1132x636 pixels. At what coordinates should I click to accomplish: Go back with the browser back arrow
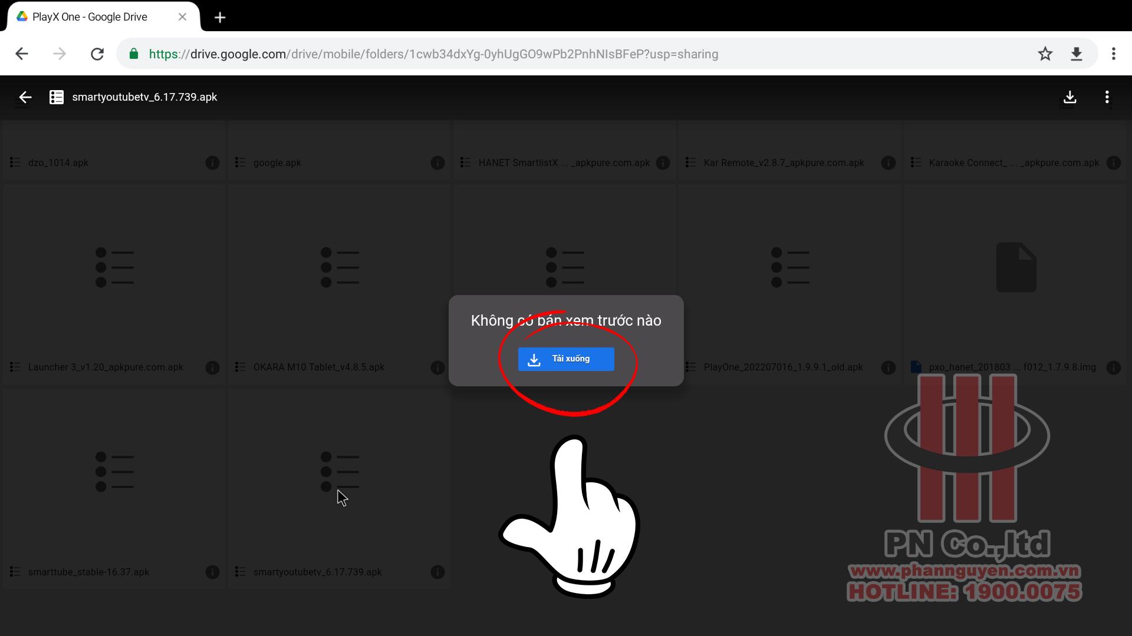(22, 54)
